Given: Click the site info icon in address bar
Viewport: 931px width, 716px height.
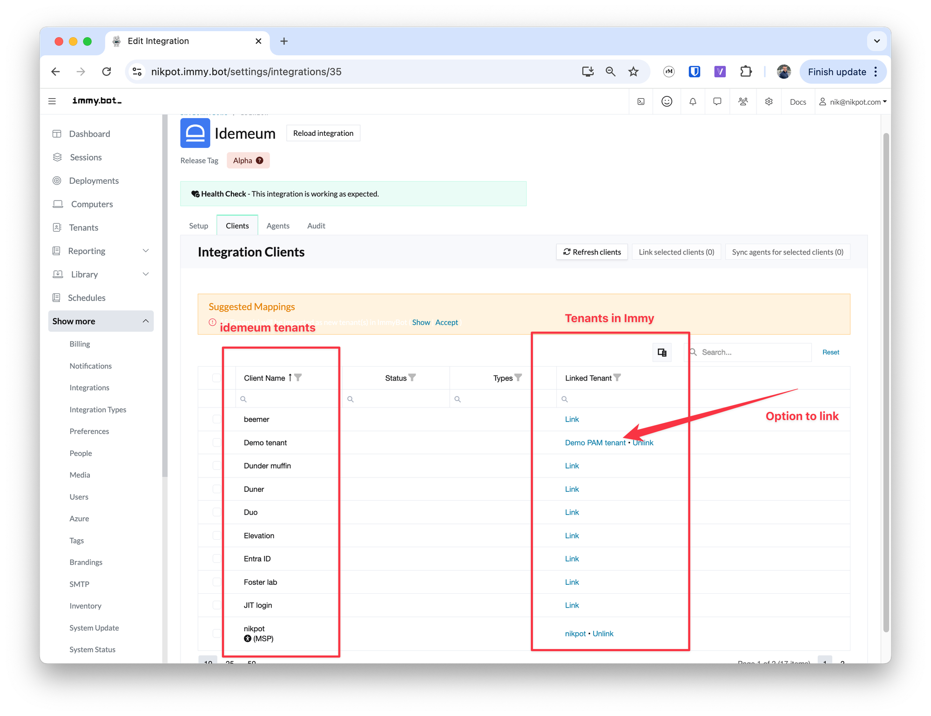Looking at the screenshot, I should tap(137, 72).
